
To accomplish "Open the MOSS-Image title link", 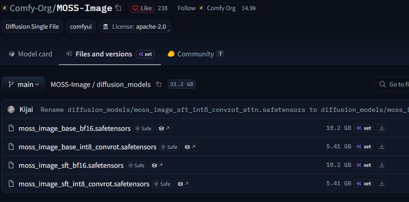I will (x=84, y=8).
